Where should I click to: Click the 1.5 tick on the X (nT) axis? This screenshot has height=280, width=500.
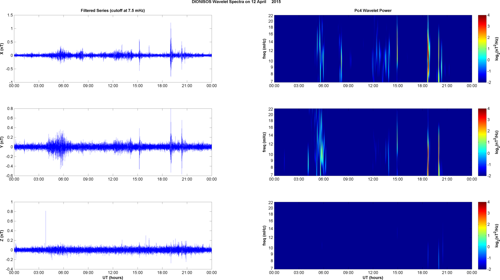point(10,15)
